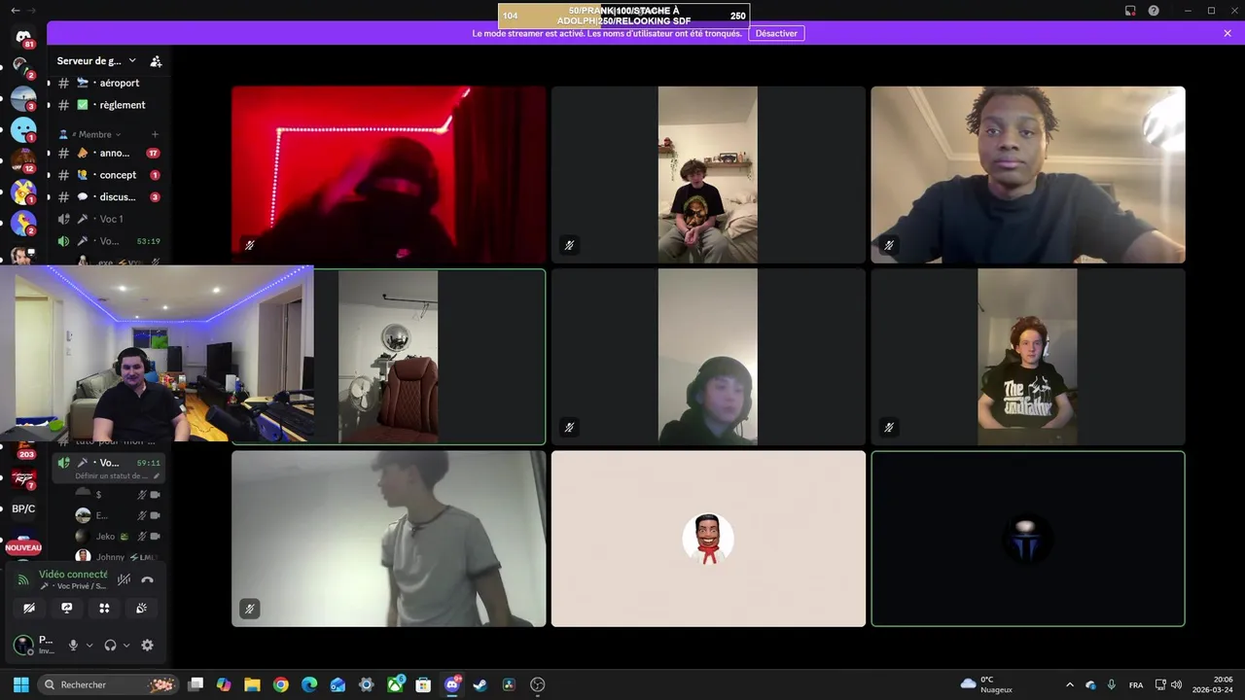
Task: Open Windows Start menu
Action: 20,684
